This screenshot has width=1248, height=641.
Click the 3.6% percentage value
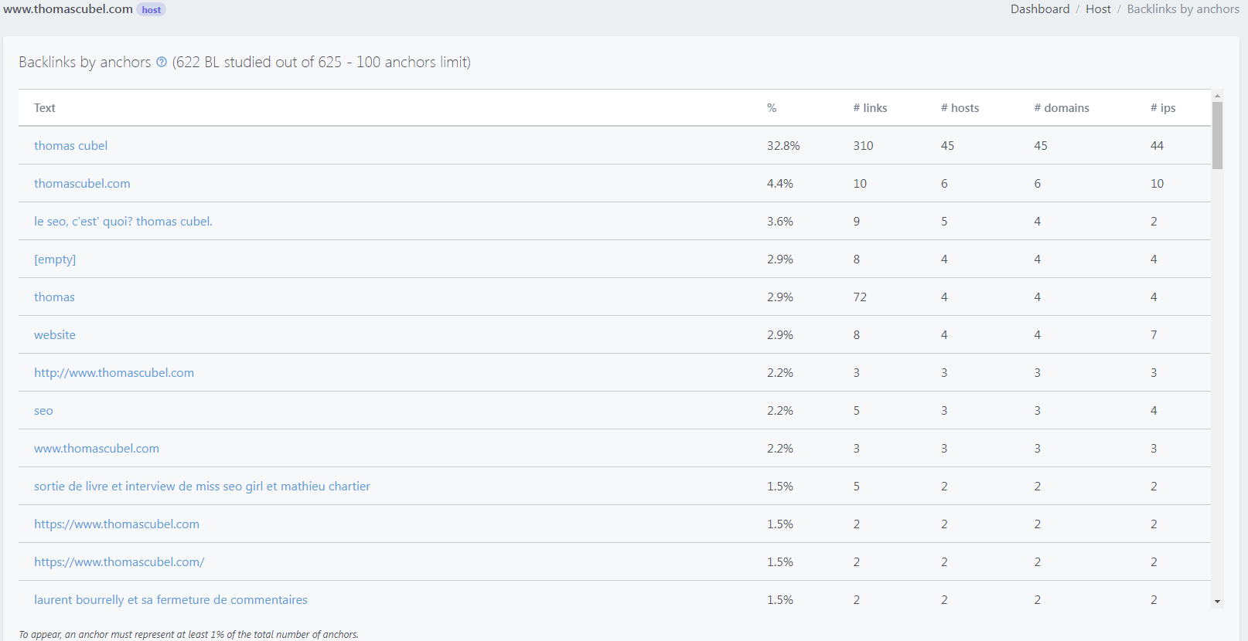[x=780, y=222]
